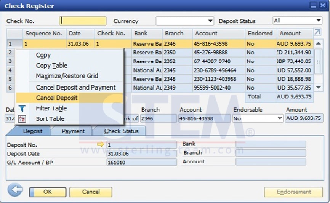Click the blue back arrow icon
This screenshot has width=330, height=203.
click(x=15, y=190)
